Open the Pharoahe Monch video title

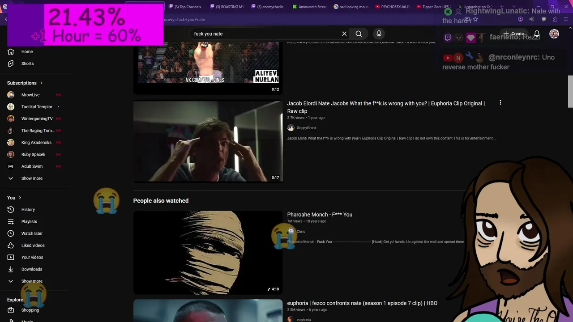[320, 215]
